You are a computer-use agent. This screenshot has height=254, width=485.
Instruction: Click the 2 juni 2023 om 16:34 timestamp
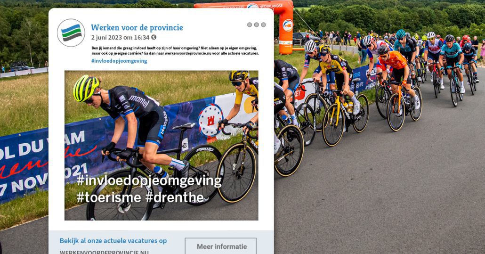tap(120, 37)
